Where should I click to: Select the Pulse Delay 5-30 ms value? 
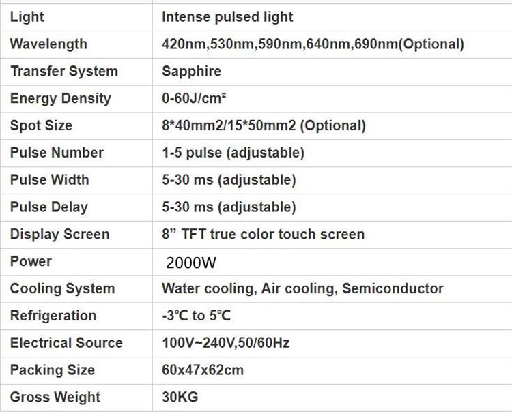(x=229, y=207)
